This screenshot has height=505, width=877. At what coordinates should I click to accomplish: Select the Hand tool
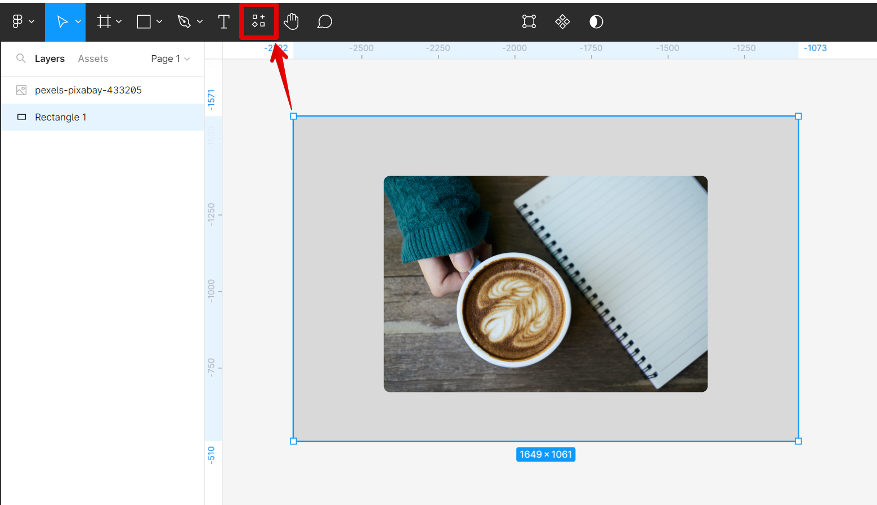click(291, 21)
